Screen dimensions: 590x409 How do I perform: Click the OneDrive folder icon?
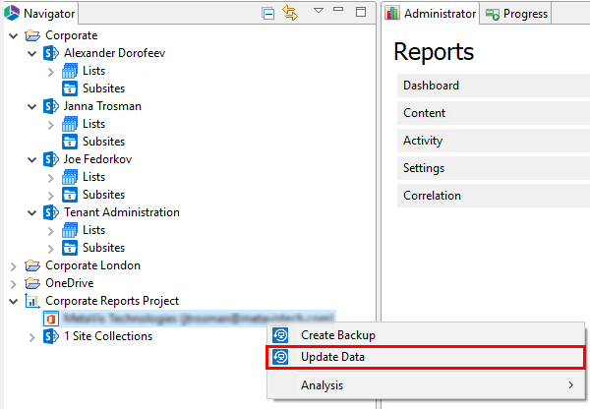32,283
